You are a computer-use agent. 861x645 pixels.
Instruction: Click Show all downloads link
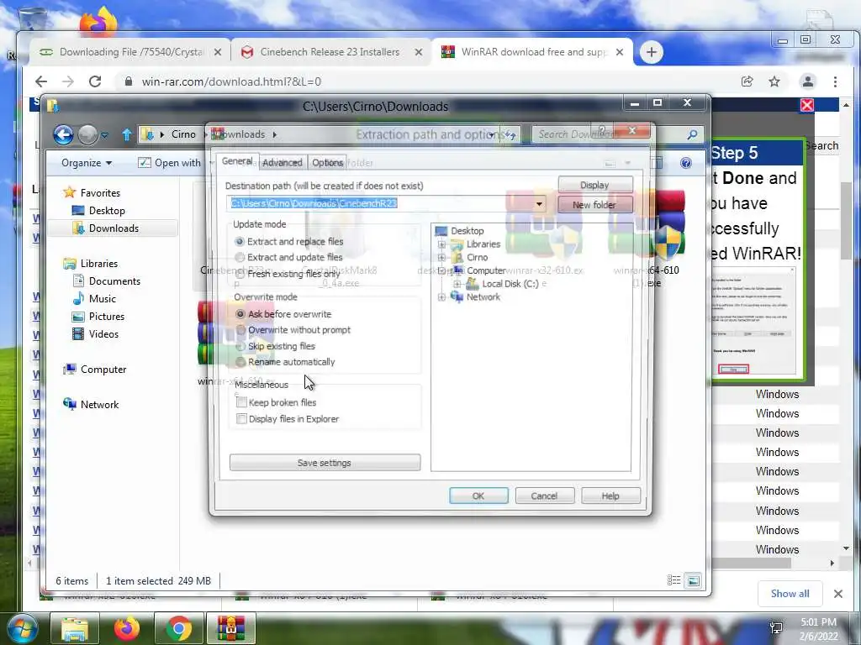(x=790, y=594)
